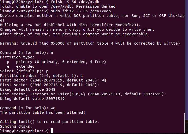Click the 'Last sector, +sectors or +size' line
Image resolution: width=188 pixels, height=134 pixels.
(83, 94)
